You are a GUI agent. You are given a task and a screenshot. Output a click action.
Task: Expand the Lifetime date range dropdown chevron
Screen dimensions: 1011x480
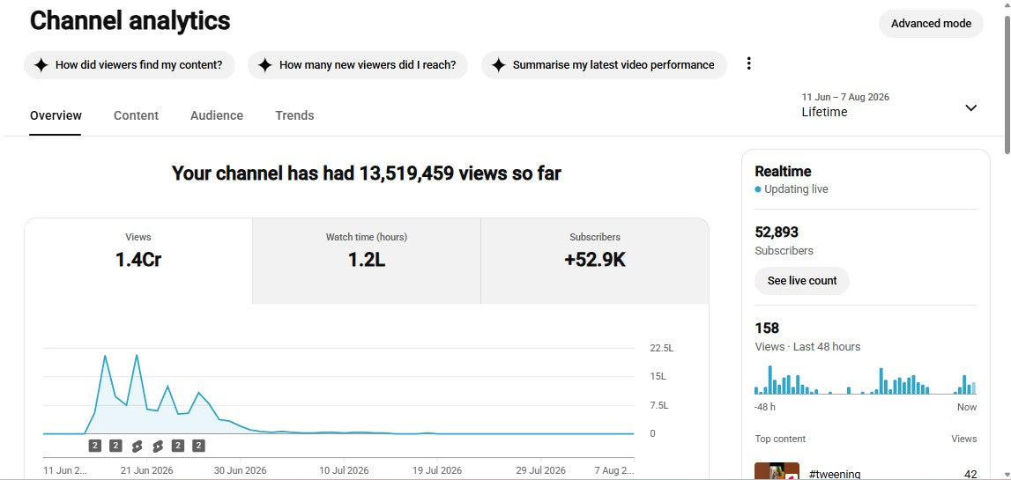(970, 107)
